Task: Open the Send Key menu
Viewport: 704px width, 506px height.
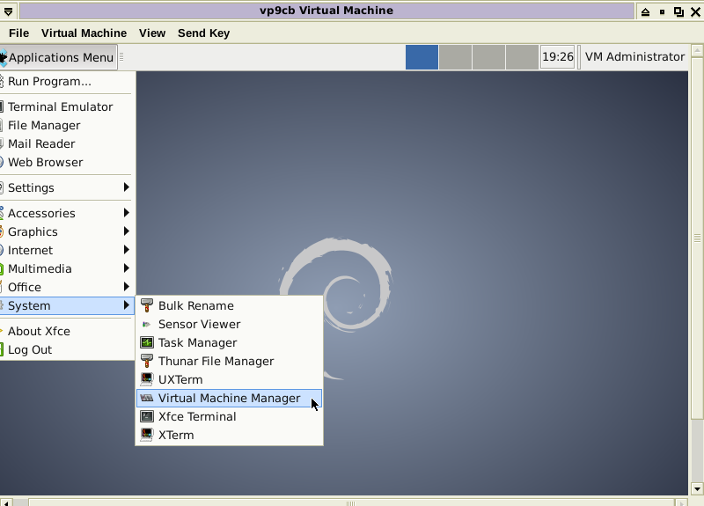Action: 203,33
